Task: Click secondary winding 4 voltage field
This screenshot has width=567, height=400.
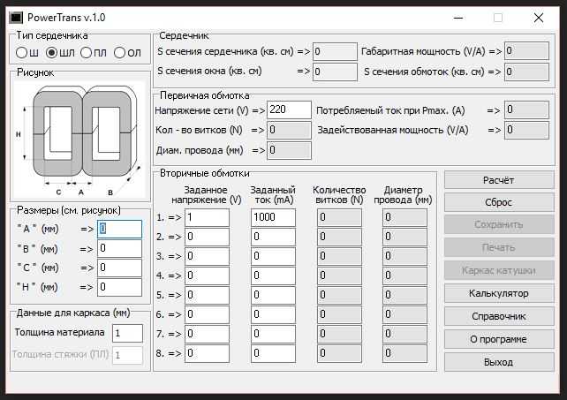Action: click(x=207, y=275)
